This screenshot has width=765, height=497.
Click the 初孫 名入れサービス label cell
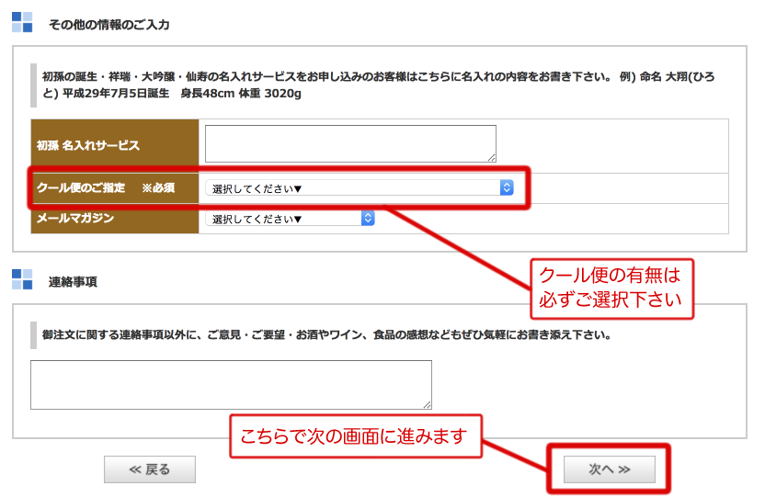coord(115,145)
